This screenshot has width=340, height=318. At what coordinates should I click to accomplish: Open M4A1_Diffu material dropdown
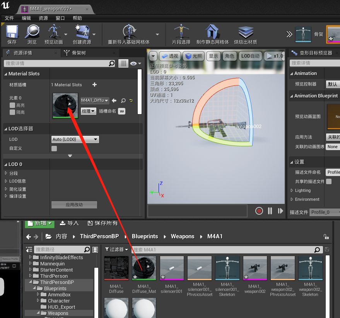coord(94,101)
